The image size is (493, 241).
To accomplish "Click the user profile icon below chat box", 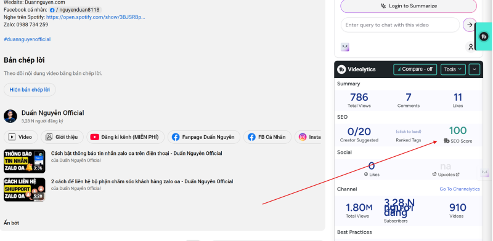I will tap(471, 47).
